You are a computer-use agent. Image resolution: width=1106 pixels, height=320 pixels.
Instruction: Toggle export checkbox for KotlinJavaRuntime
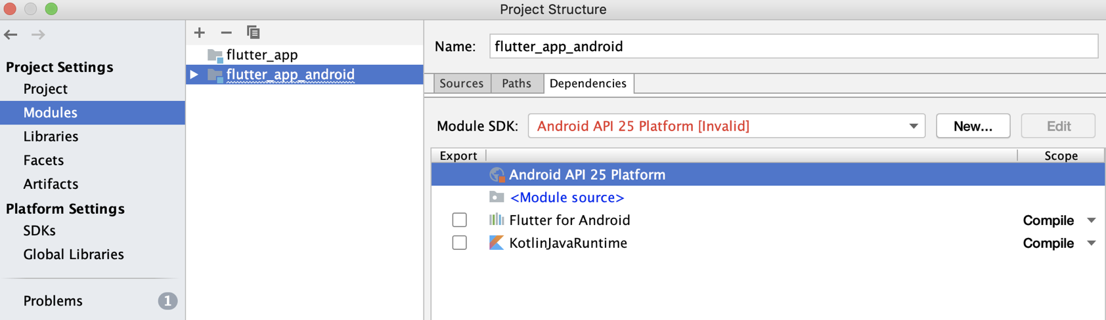pyautogui.click(x=460, y=243)
